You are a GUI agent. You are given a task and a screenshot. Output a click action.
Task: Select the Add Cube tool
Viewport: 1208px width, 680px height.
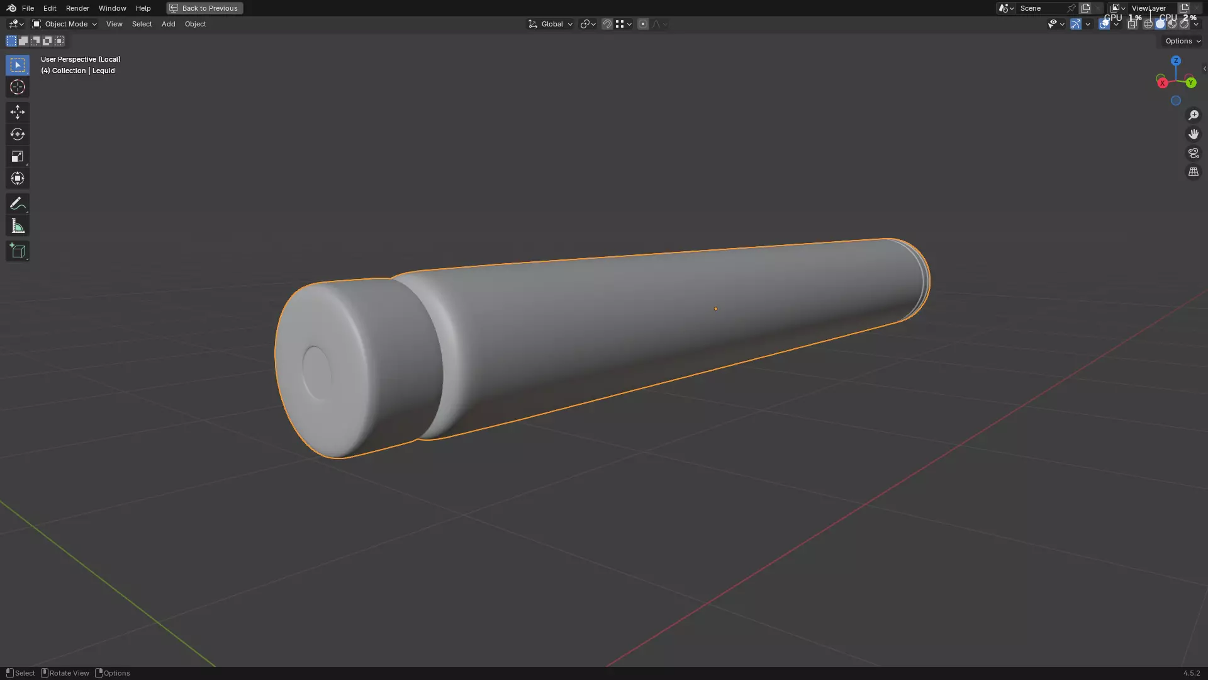pos(17,251)
